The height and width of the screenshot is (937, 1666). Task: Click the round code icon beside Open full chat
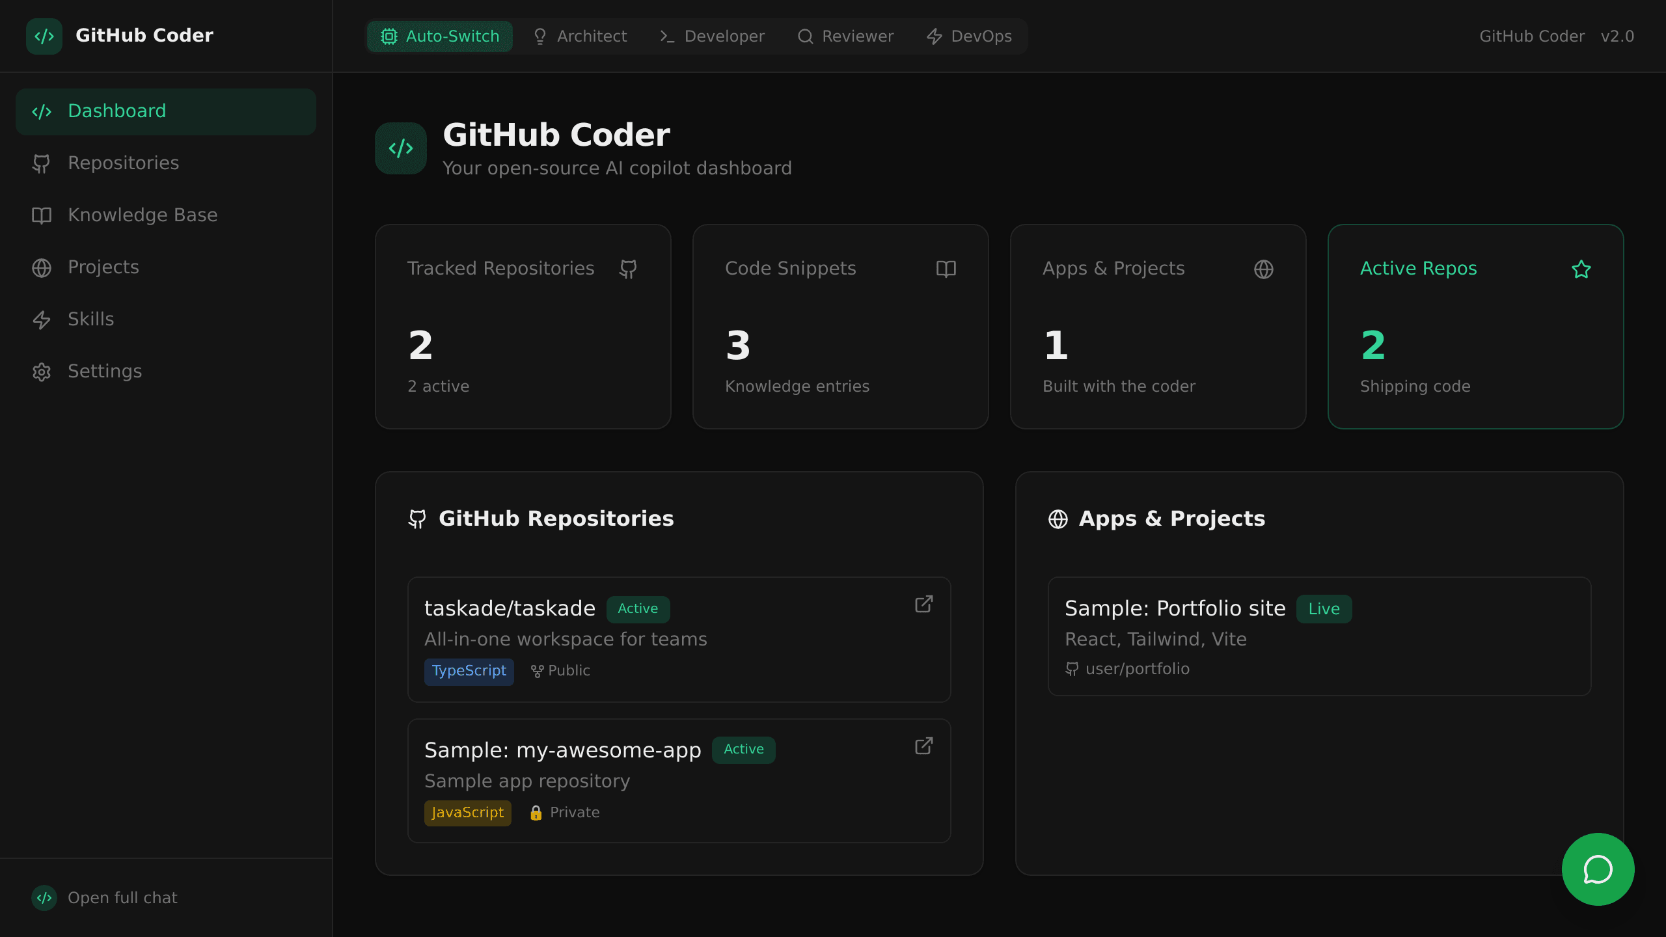point(44,898)
